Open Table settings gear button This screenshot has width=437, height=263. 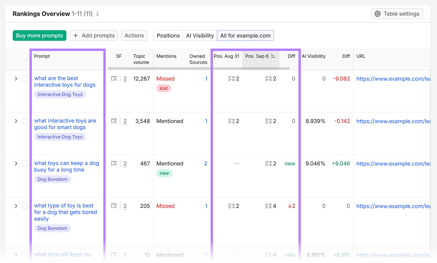coord(397,14)
